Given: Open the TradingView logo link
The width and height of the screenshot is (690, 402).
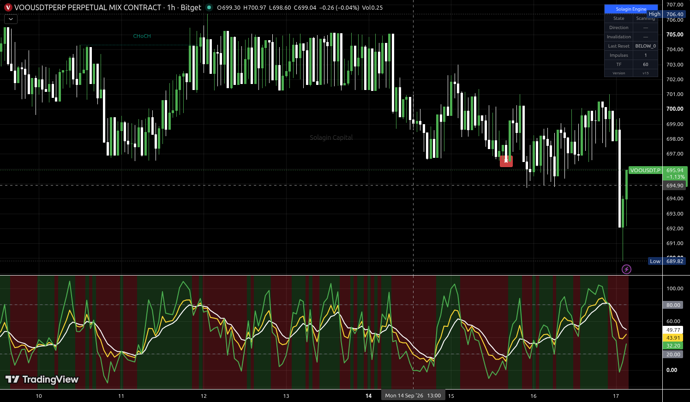Looking at the screenshot, I should [42, 379].
